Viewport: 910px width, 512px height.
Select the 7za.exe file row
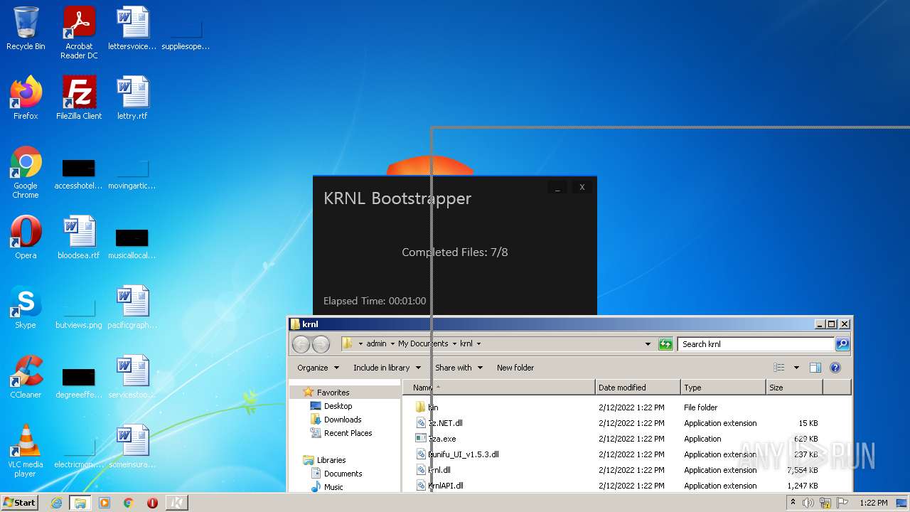617,439
